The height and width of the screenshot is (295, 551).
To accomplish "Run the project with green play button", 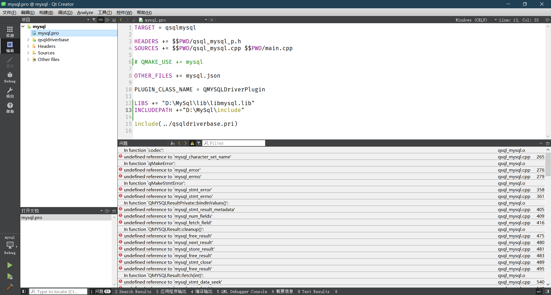I will coord(10,265).
